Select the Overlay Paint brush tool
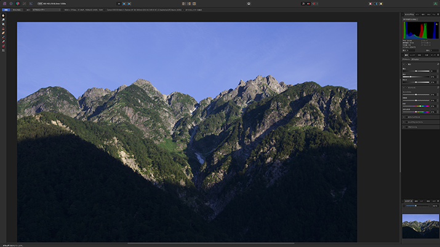The height and width of the screenshot is (247, 440). click(3, 37)
